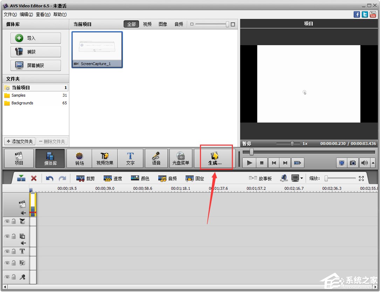Open the 文件 menu
Viewport: 381px width, 292px height.
10,14
